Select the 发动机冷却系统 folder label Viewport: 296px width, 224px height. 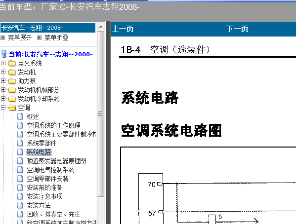[x=39, y=99]
